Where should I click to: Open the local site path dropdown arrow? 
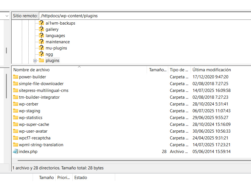[x=7, y=16]
